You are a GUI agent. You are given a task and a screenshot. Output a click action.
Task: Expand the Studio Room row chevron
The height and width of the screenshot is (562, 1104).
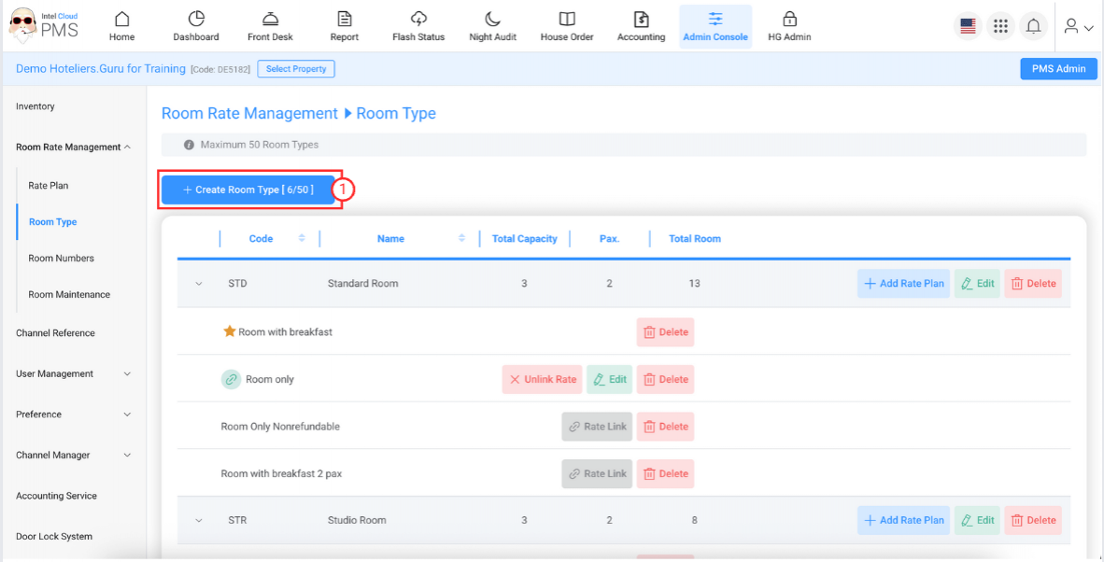199,521
